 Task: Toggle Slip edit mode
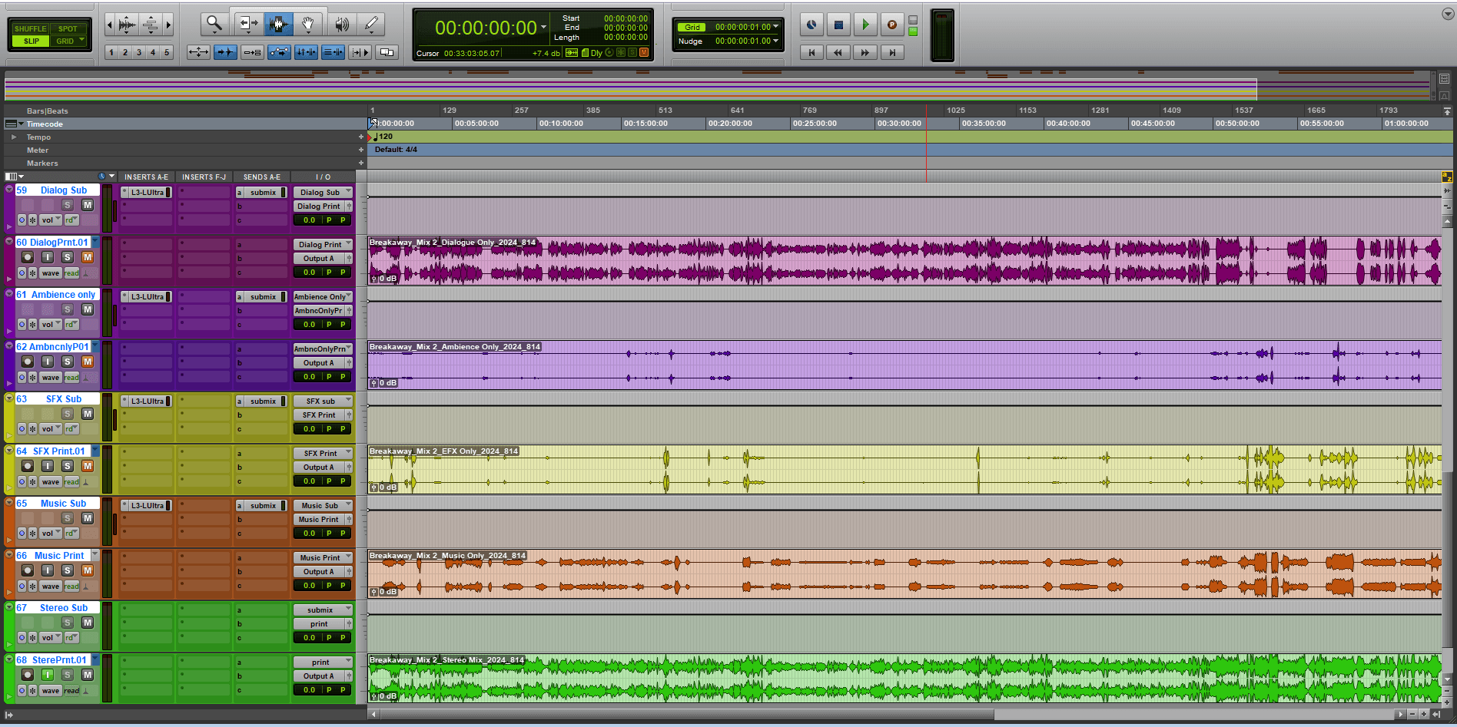point(31,41)
